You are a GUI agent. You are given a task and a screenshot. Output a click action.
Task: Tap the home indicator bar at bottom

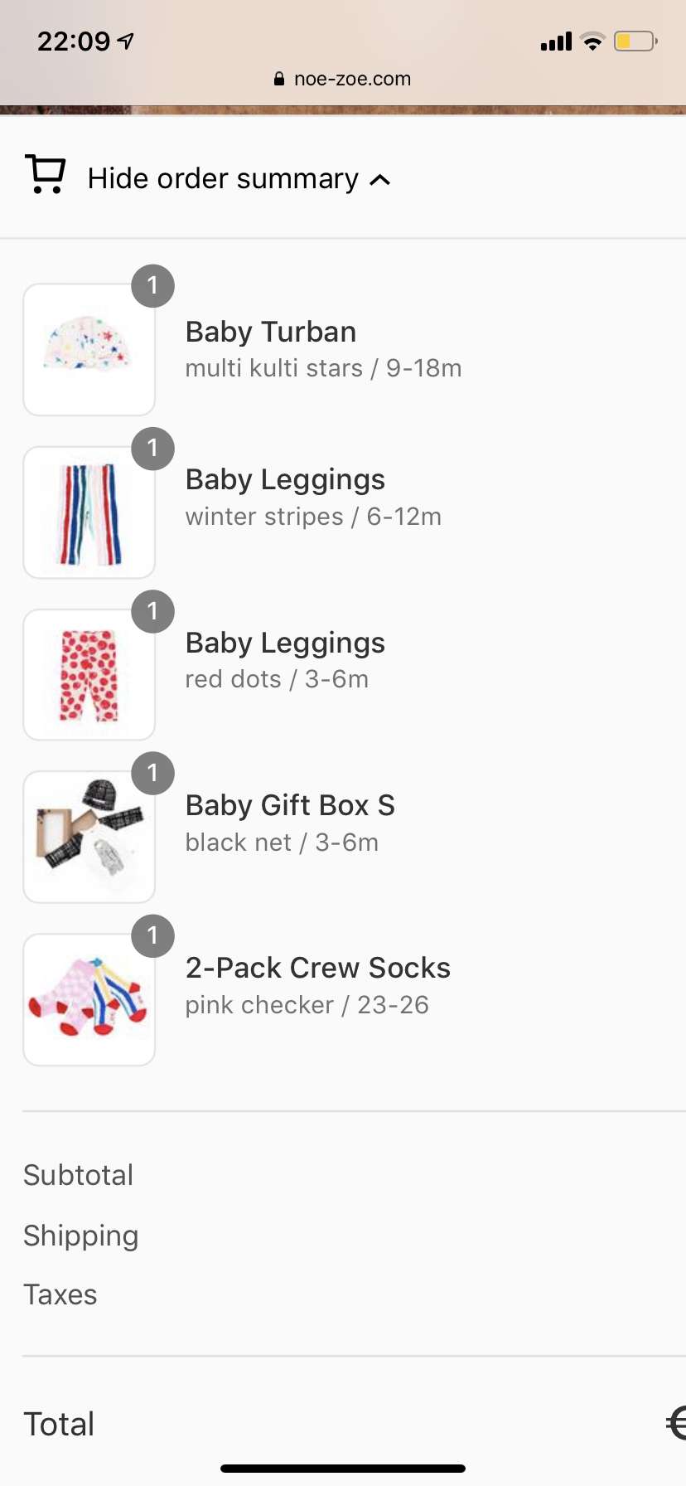point(343,1469)
